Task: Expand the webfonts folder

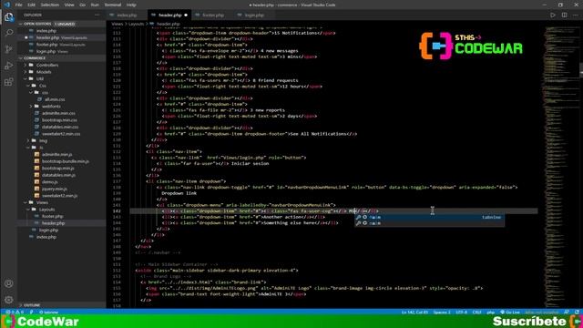Action: (51, 107)
